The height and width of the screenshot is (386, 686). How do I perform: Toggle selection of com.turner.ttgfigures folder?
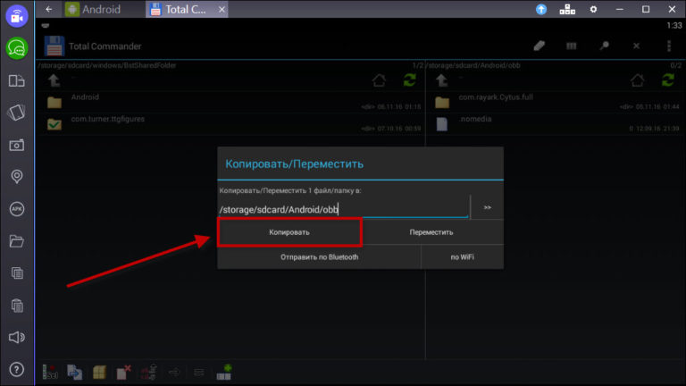(x=54, y=123)
